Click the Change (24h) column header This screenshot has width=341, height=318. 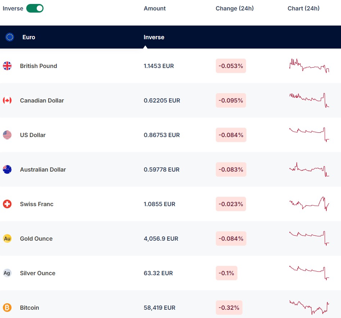(x=235, y=8)
